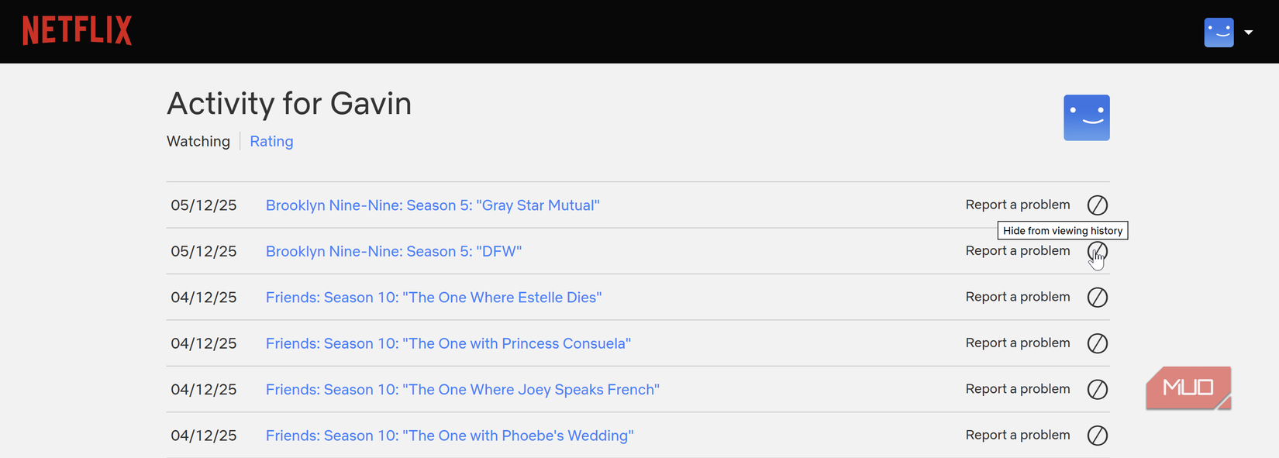Open "Friends: The One with Princess Consuela" episode
This screenshot has width=1279, height=458.
point(448,343)
